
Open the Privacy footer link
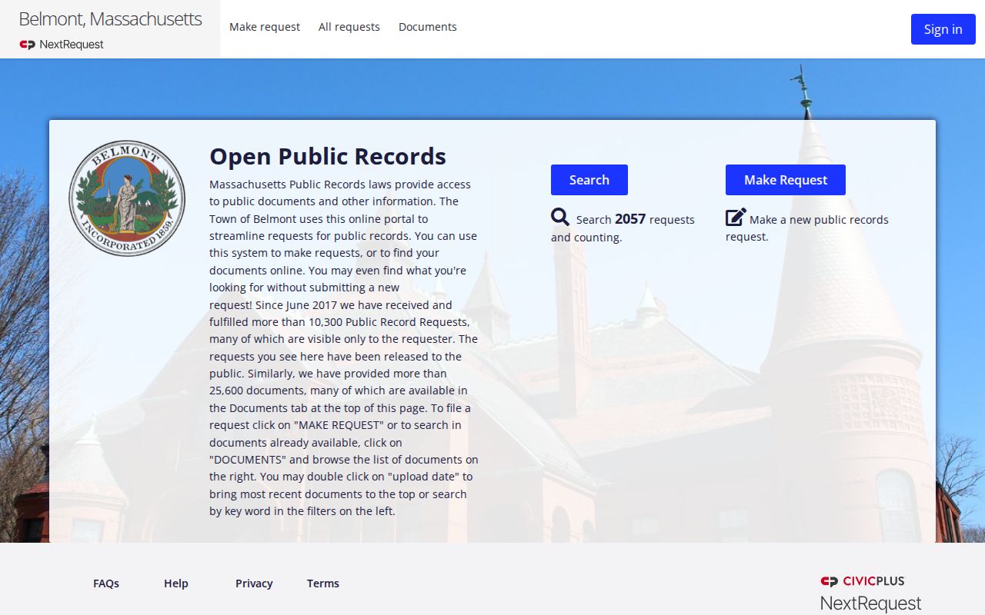pos(254,583)
